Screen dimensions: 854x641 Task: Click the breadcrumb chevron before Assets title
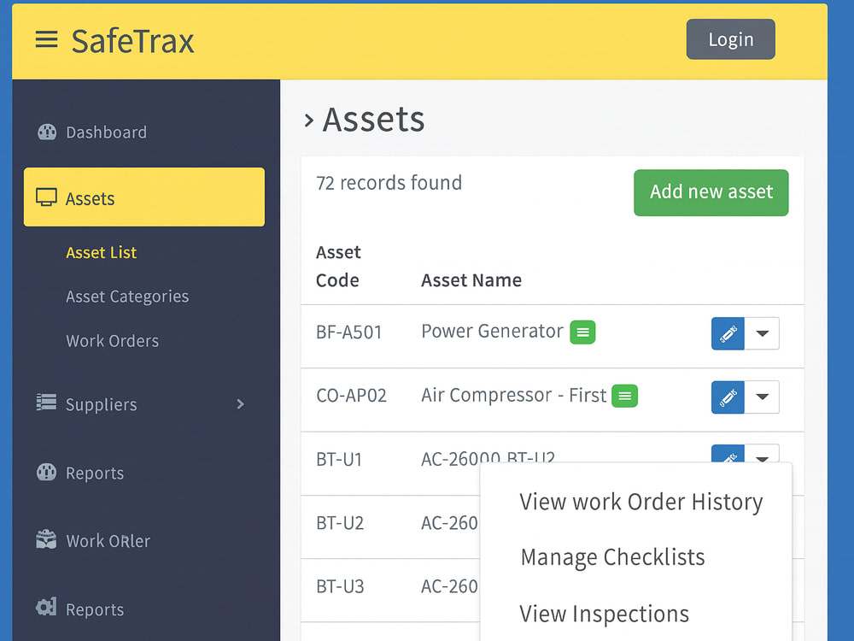pyautogui.click(x=309, y=121)
